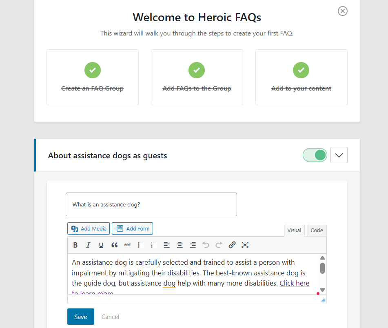Screen dimensions: 388x328
Task: Click the Add Media button
Action: [x=89, y=228]
